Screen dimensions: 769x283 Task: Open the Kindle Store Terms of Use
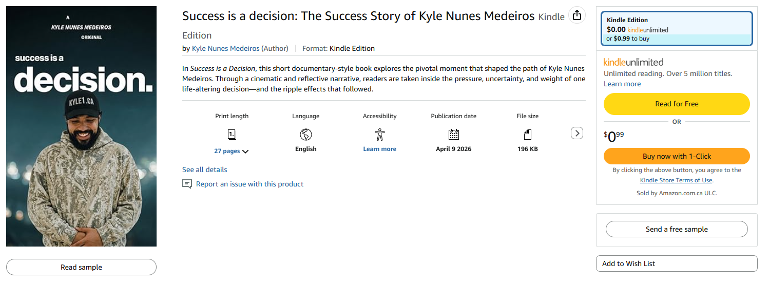pos(676,180)
